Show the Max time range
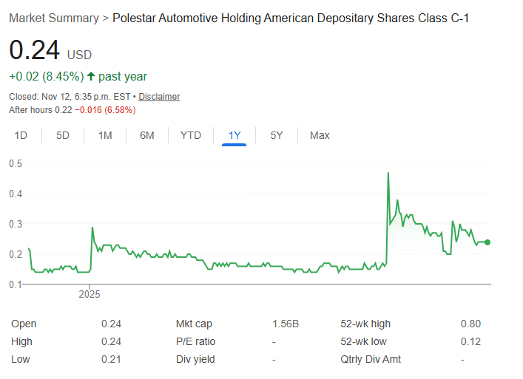This screenshot has width=523, height=379. 320,135
